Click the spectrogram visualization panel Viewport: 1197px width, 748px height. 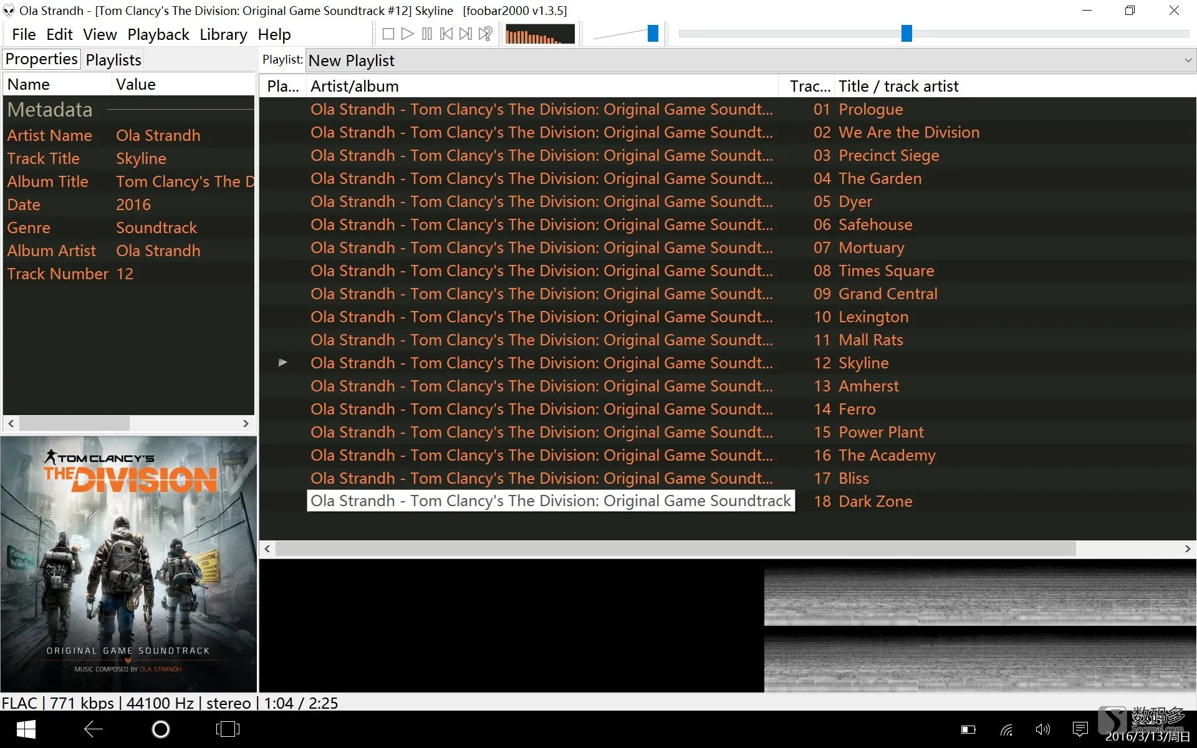(728, 626)
